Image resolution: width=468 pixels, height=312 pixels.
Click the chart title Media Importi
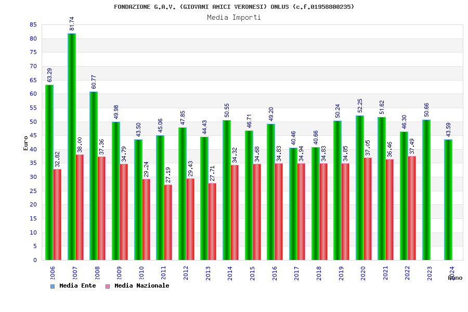pyautogui.click(x=234, y=18)
